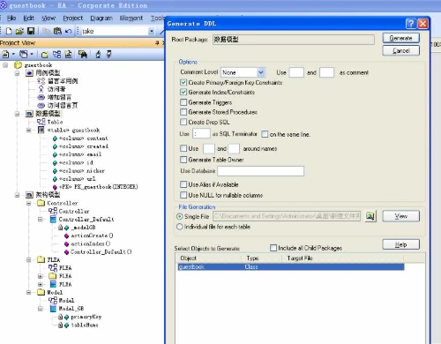Select Individual file for each table radio
441x344 pixels.
point(180,227)
